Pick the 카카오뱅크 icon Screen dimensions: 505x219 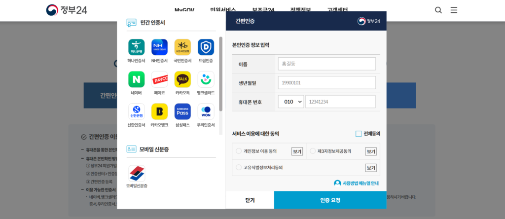coord(159,111)
